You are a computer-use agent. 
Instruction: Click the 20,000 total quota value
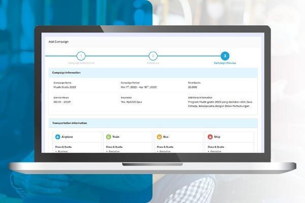tap(193, 87)
